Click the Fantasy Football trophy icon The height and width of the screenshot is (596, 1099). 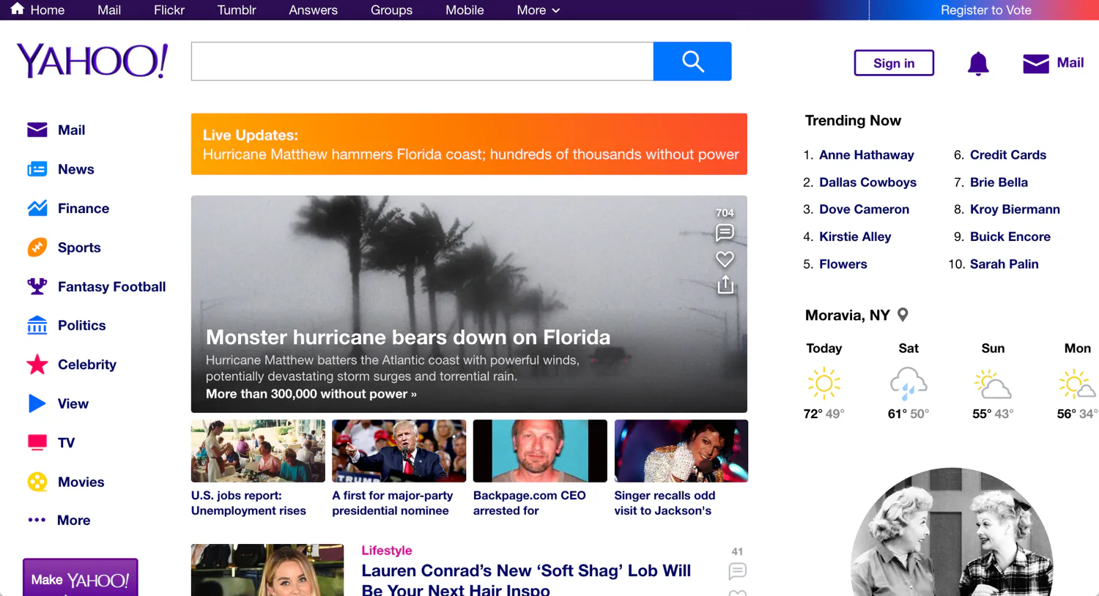click(37, 286)
